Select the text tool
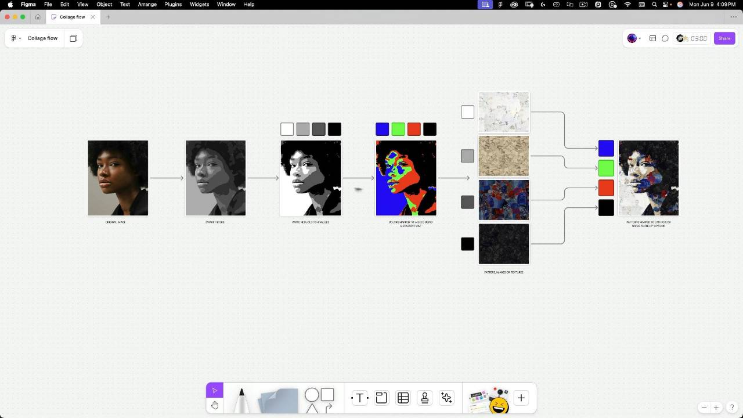Viewport: 743px width, 418px height. click(x=359, y=398)
